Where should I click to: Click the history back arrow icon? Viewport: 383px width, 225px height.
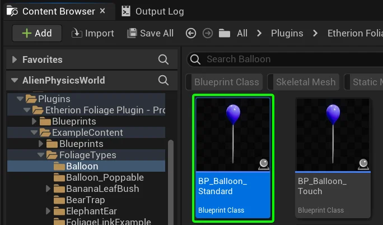(190, 34)
